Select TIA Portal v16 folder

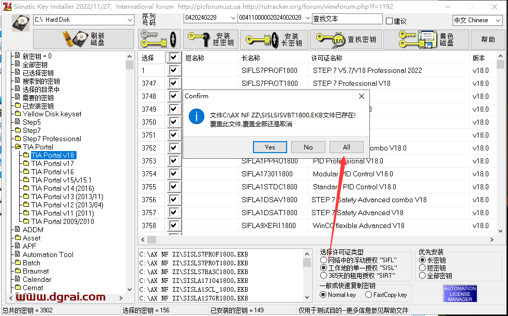pyautogui.click(x=52, y=172)
